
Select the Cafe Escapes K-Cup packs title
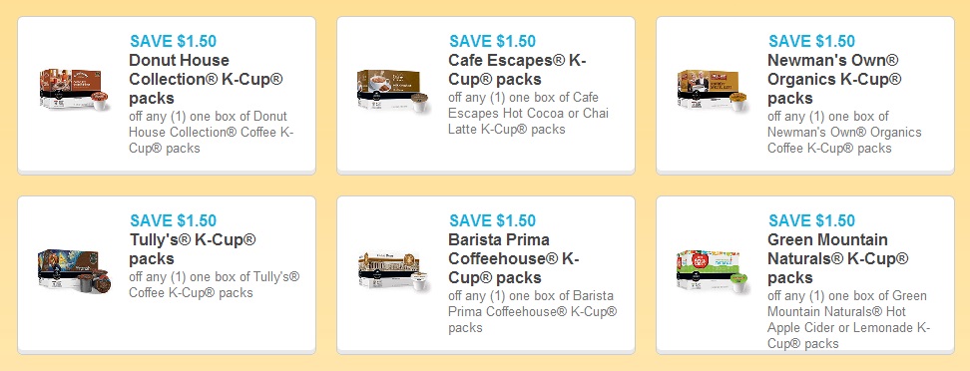[517, 70]
